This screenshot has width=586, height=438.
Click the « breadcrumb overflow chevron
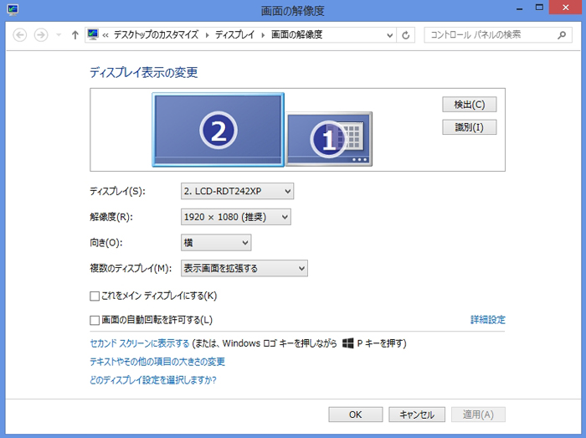click(x=105, y=35)
